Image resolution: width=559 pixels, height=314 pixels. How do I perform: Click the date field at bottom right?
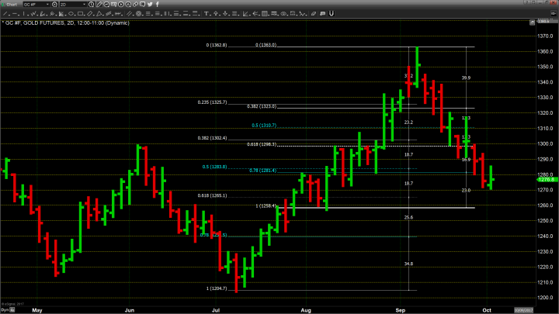523,310
